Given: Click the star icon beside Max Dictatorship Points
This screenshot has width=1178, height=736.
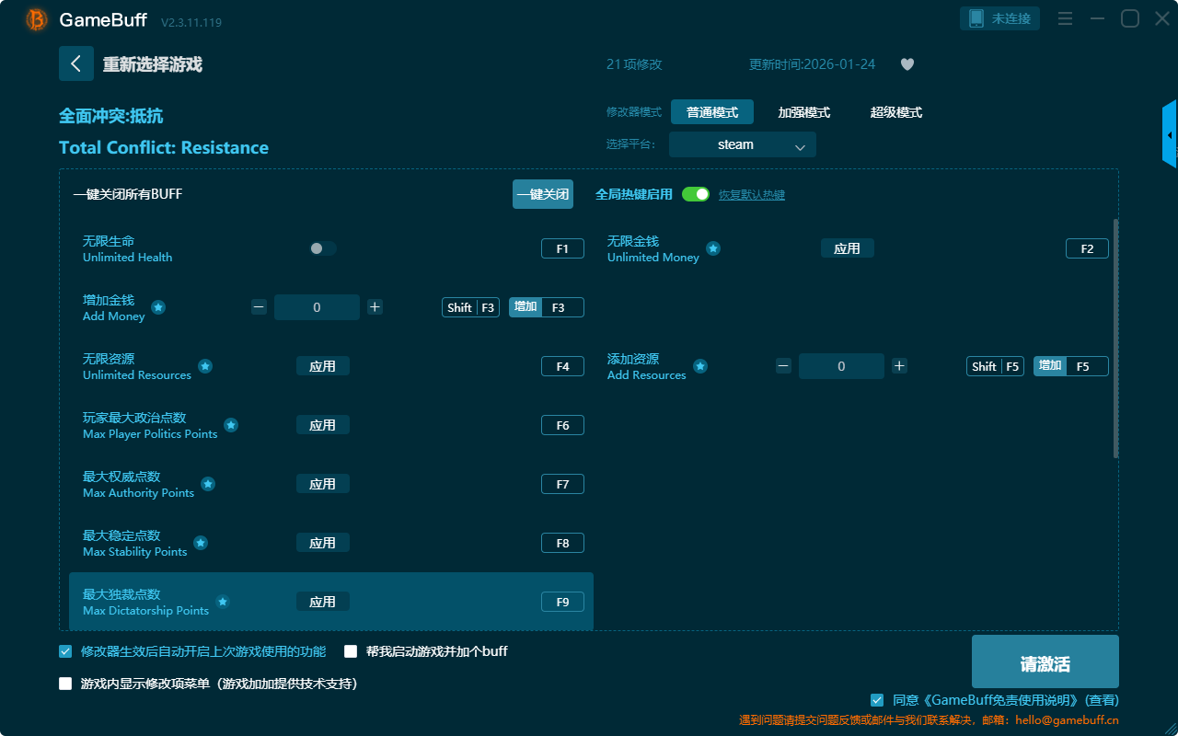Looking at the screenshot, I should (223, 602).
